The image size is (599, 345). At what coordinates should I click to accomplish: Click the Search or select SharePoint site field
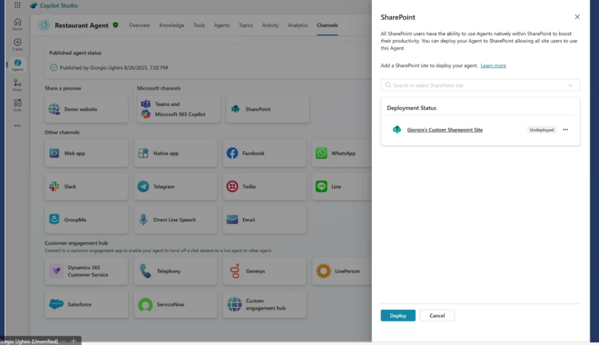[x=480, y=85]
